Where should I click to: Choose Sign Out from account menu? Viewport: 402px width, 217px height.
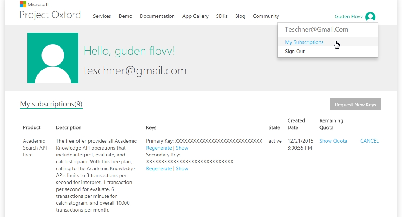pos(294,51)
